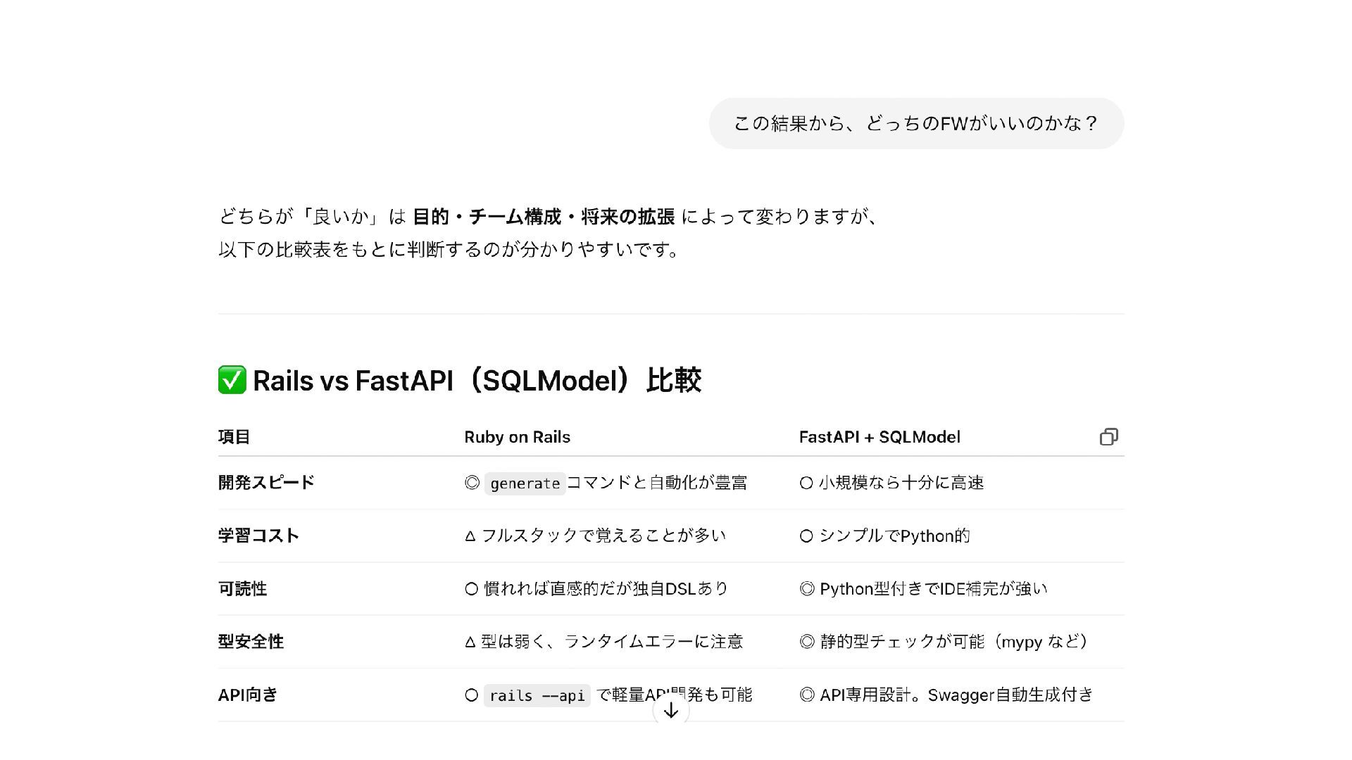Click the green checkmark emoji in the heading
The width and height of the screenshot is (1352, 760).
tap(232, 380)
